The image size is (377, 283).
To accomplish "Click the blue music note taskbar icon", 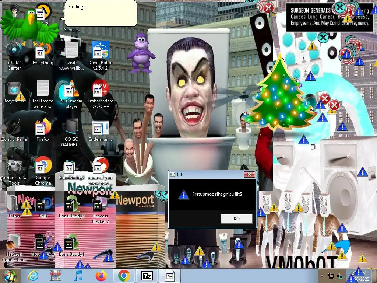I will pos(78,276).
